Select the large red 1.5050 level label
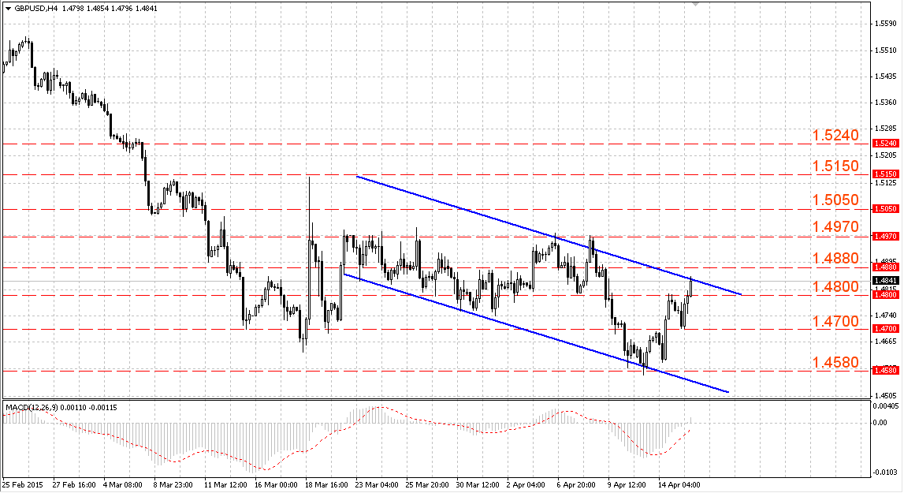 coord(835,200)
